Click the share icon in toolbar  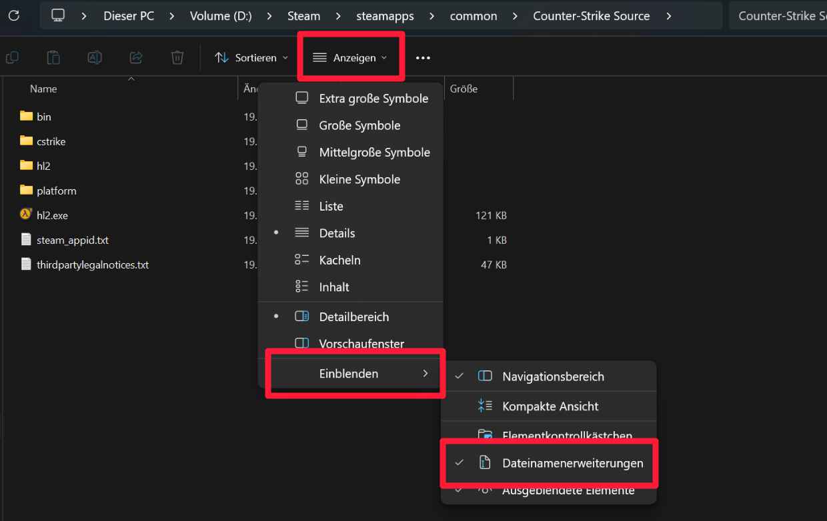(x=136, y=58)
